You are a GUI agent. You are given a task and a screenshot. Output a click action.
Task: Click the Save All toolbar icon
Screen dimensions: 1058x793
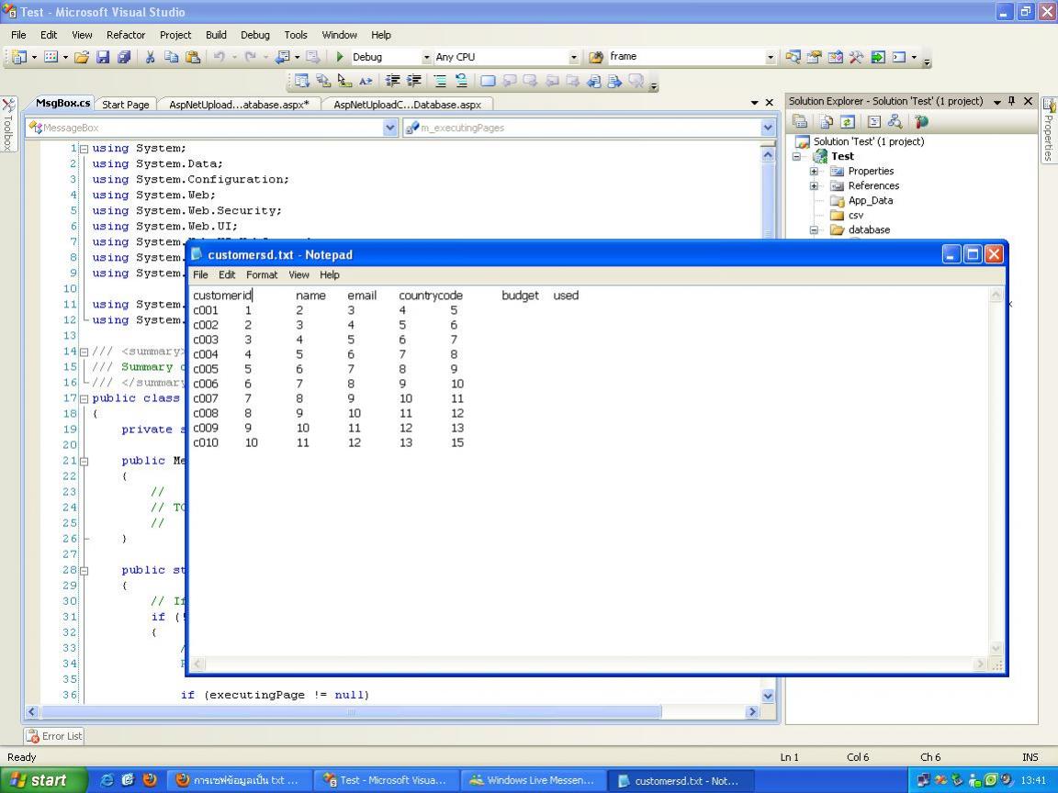(x=124, y=57)
